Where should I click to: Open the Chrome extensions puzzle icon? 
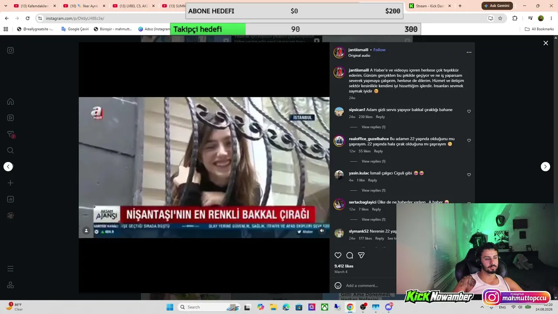[x=515, y=18]
